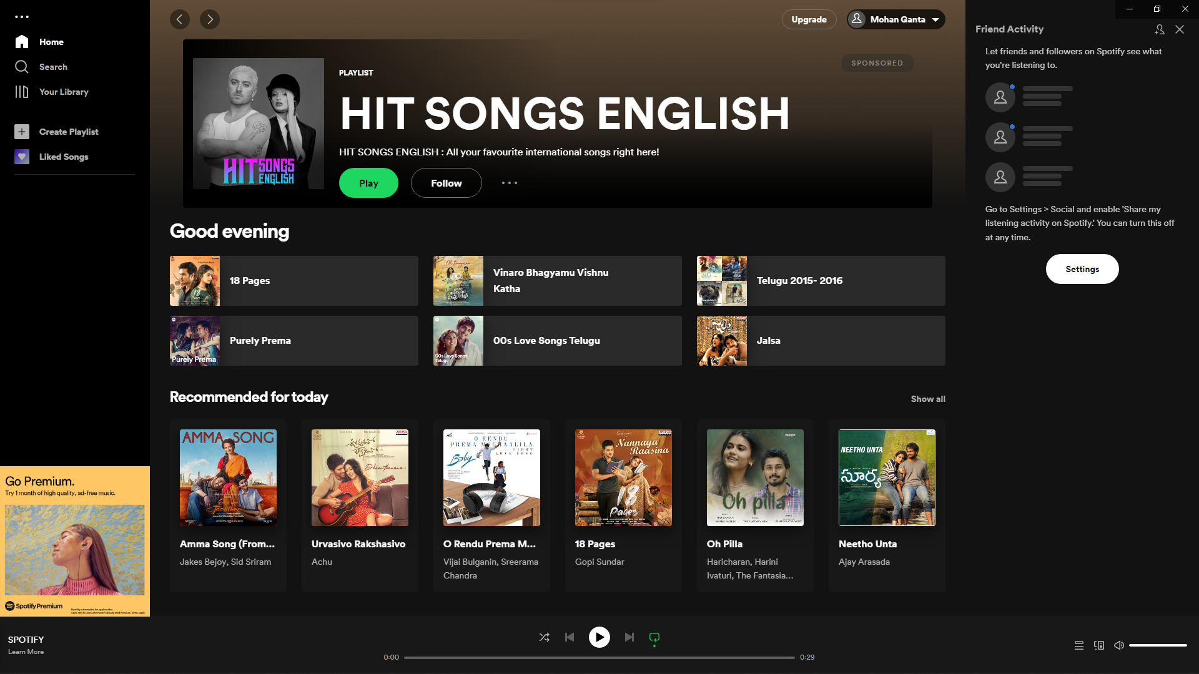Image resolution: width=1199 pixels, height=674 pixels.
Task: Open the three-dot menu beside Follow
Action: pos(510,183)
